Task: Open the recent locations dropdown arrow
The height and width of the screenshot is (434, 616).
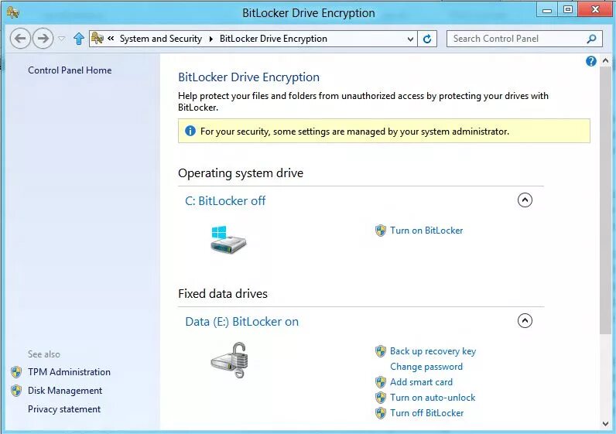Action: point(61,39)
